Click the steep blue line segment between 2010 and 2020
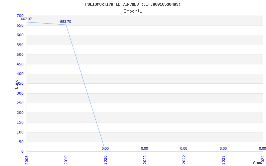This screenshot has width=266, height=166. [86, 88]
